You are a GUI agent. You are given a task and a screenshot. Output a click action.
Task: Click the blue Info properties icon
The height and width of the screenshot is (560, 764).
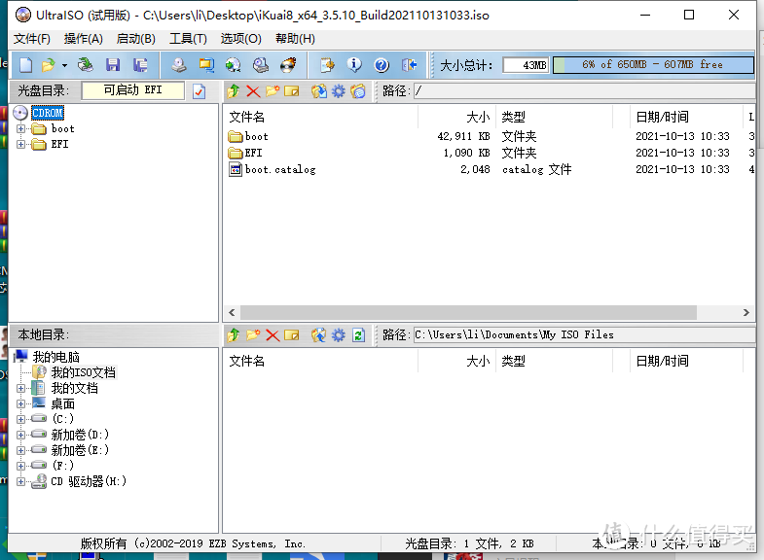(354, 65)
